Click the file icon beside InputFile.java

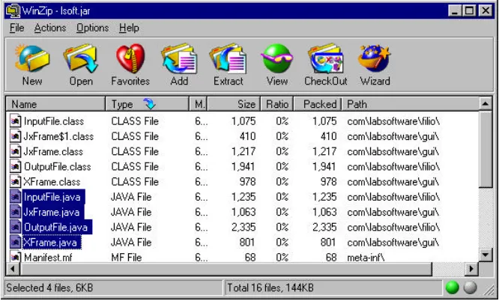[15, 197]
